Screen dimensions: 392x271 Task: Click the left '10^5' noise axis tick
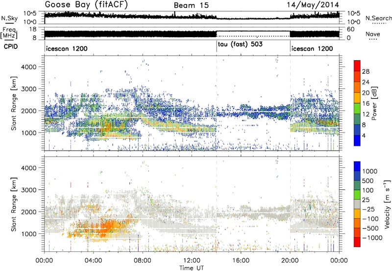click(x=31, y=14)
